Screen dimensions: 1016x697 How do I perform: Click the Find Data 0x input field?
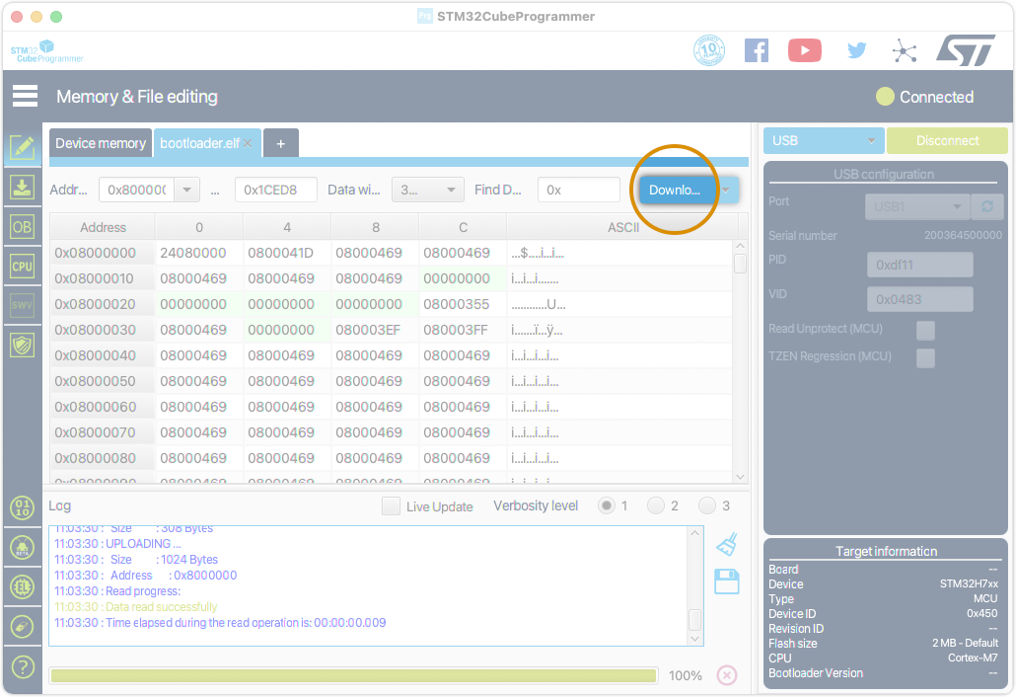pos(579,190)
